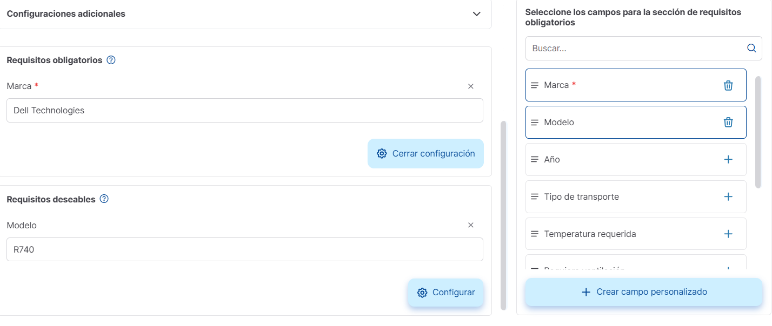Click Crear campo personalizado

point(643,291)
